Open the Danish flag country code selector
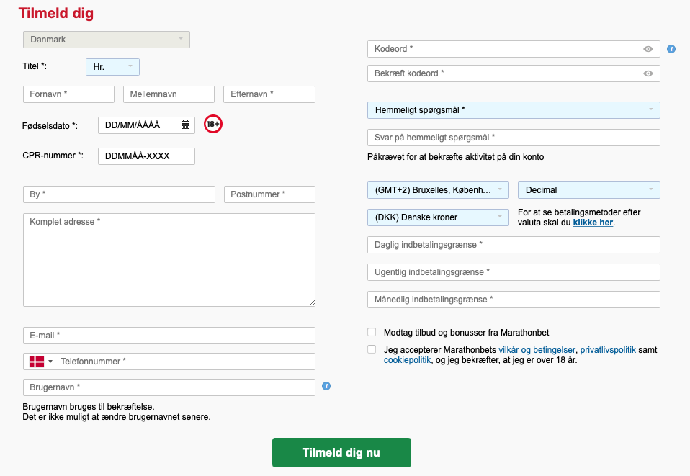The image size is (690, 476). pyautogui.click(x=40, y=361)
